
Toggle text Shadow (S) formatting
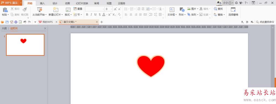point(100,15)
